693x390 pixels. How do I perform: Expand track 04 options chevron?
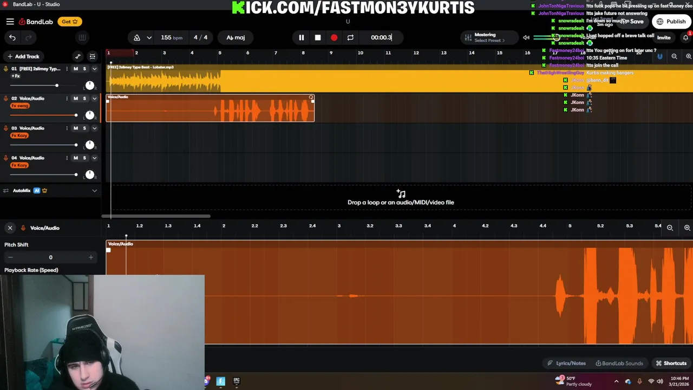tap(94, 158)
